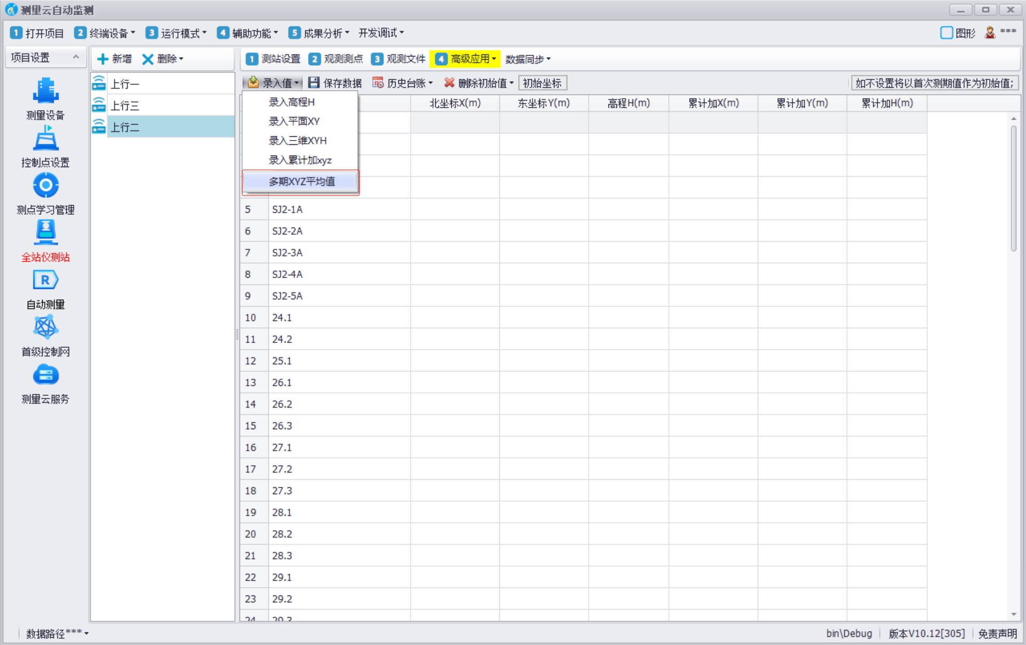Select the 全站仪测站 icon
This screenshot has height=645, width=1026.
point(45,233)
